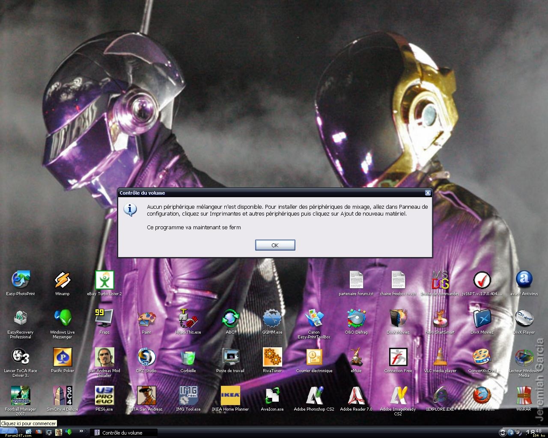Launch Windows Live Messenger

(63, 324)
